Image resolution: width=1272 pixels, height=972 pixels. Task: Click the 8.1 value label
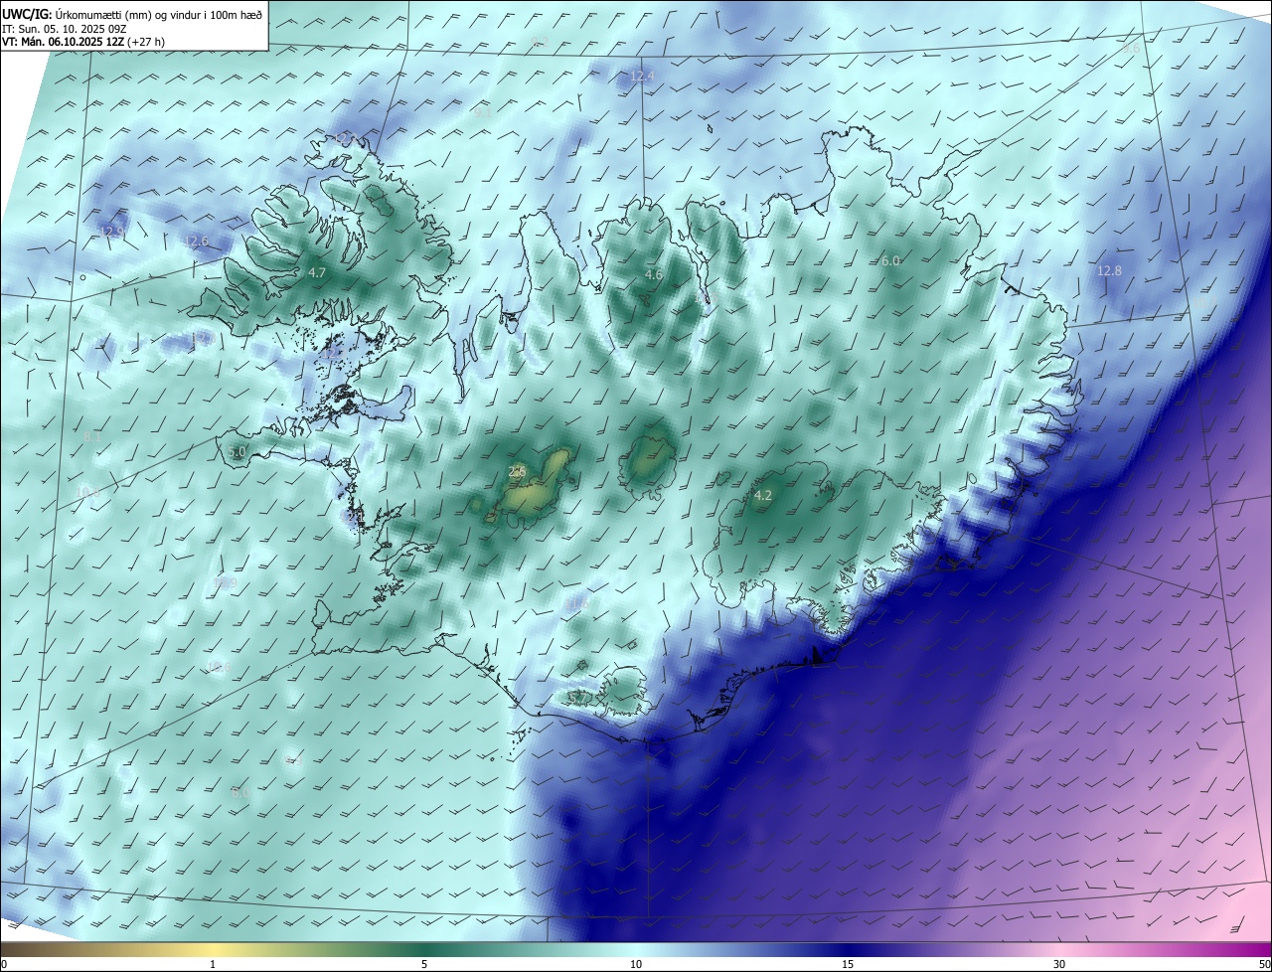[x=92, y=435]
